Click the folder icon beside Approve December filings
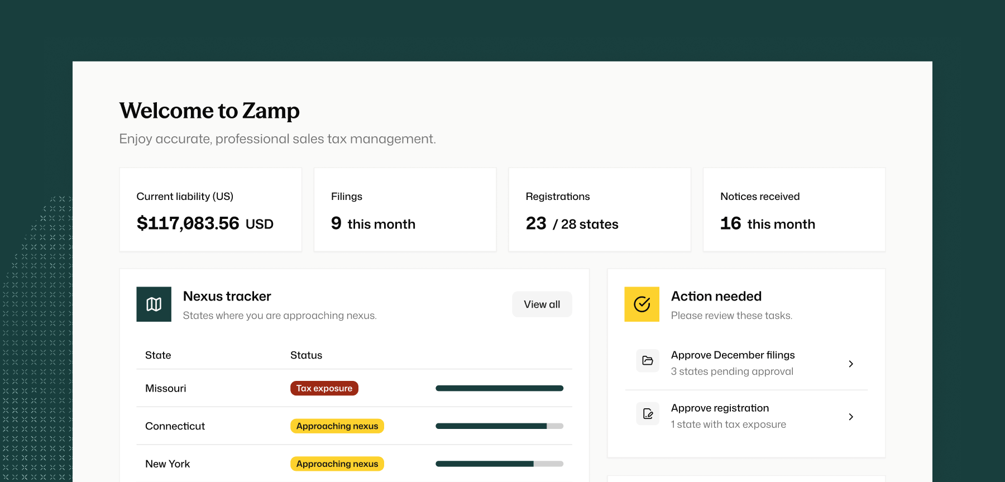1005x482 pixels. 648,361
